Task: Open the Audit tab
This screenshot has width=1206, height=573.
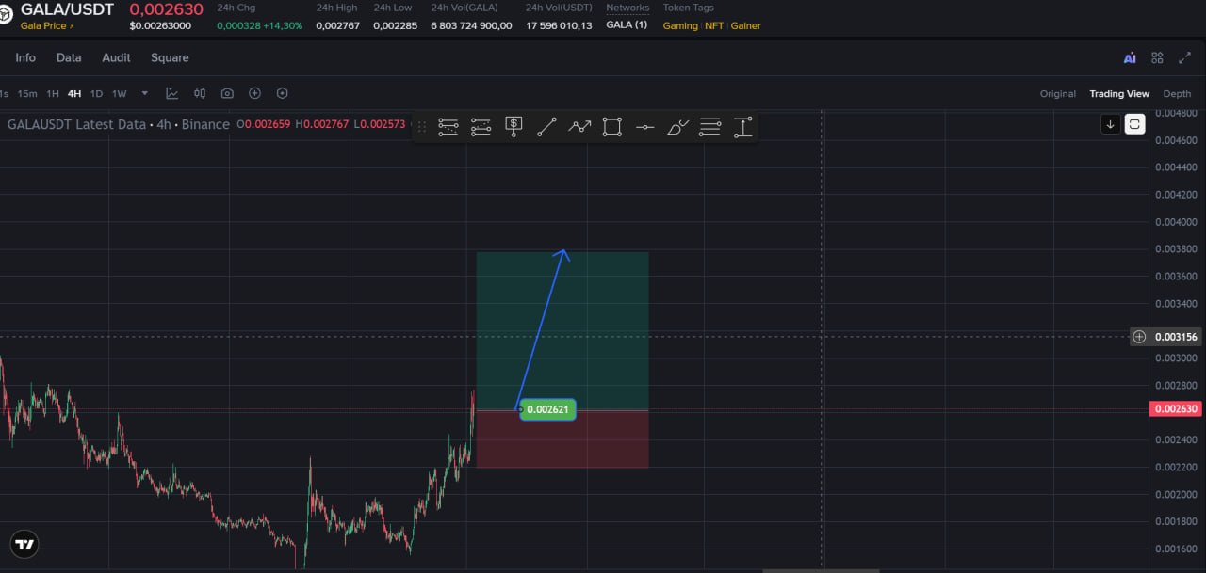Action: pyautogui.click(x=117, y=57)
